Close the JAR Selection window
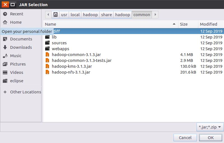This screenshot has height=143, width=224. 5,4
